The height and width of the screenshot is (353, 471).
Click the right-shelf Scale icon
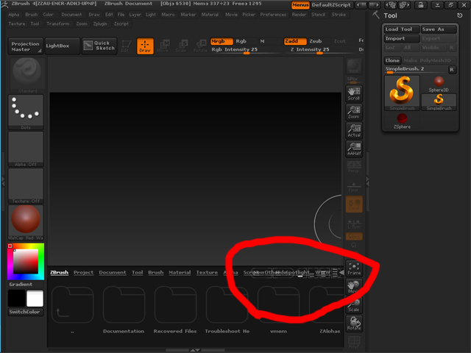[x=354, y=305]
